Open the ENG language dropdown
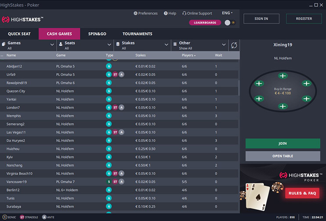The image size is (326, 221). coord(227,13)
